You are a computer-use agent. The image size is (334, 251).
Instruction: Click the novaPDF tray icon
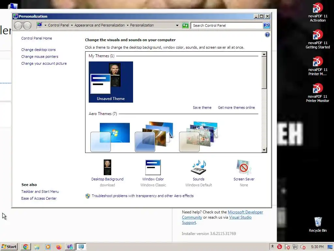(280, 247)
